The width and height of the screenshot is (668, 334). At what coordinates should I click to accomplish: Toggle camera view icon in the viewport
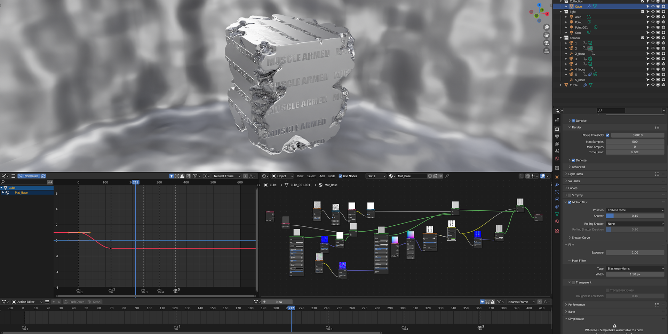tap(547, 43)
